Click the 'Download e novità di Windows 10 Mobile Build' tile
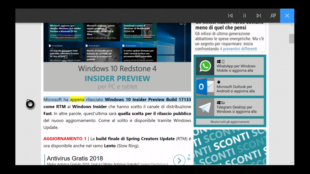Image resolution: width=310 pixels, height=174 pixels. [139, 32]
